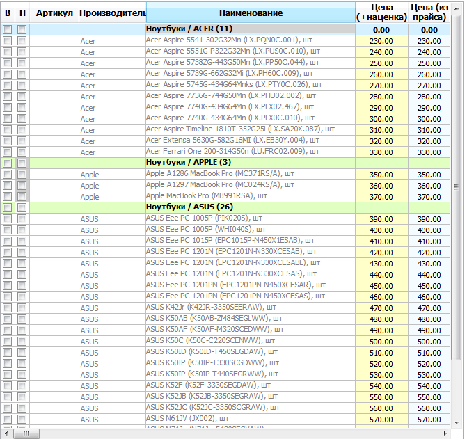Select ASUS Eee PC 1201PN ...XCESAS) cell
Viewport: 467px width, 439px height.
[251, 297]
